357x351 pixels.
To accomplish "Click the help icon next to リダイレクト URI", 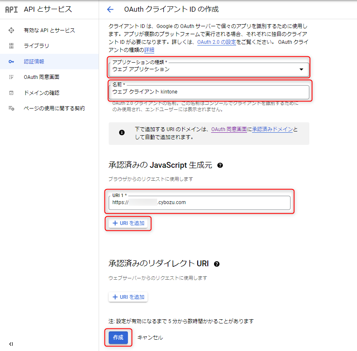I will coord(217,264).
